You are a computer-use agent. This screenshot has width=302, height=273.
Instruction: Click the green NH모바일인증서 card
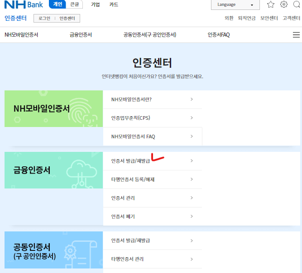click(53, 108)
